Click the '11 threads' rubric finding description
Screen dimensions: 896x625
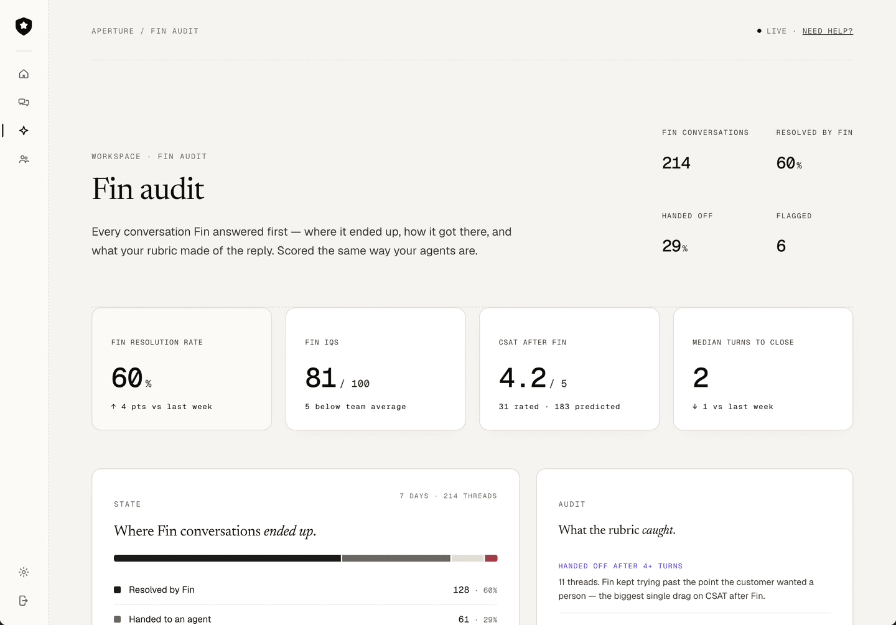point(686,589)
